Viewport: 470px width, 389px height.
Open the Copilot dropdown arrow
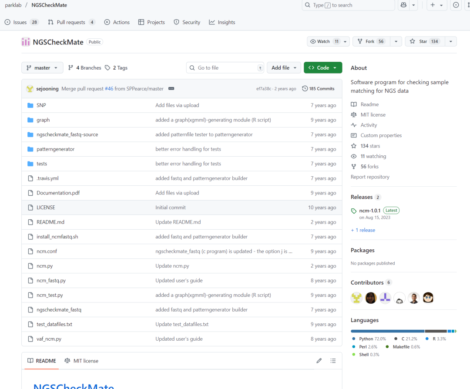(x=413, y=5)
